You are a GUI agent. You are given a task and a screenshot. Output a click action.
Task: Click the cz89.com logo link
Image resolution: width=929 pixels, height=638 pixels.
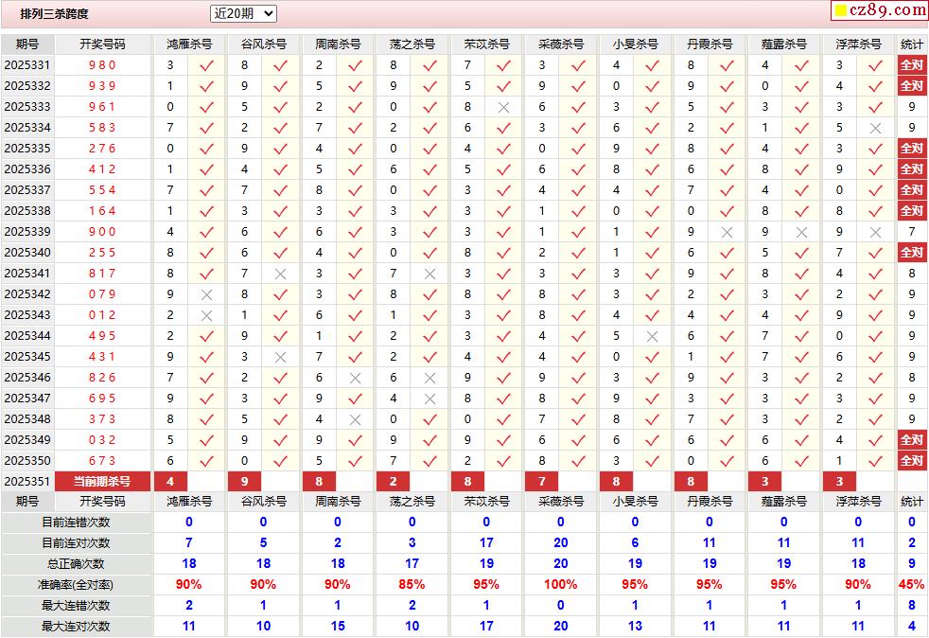pyautogui.click(x=879, y=10)
